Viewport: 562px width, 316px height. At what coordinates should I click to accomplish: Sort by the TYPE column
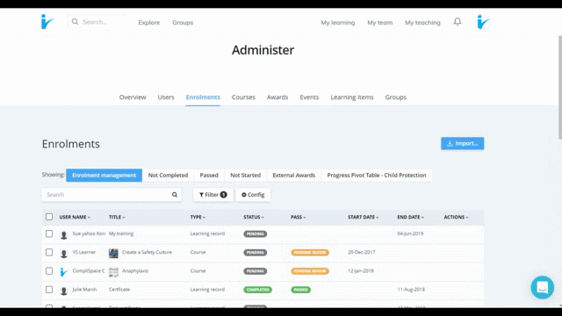[198, 217]
